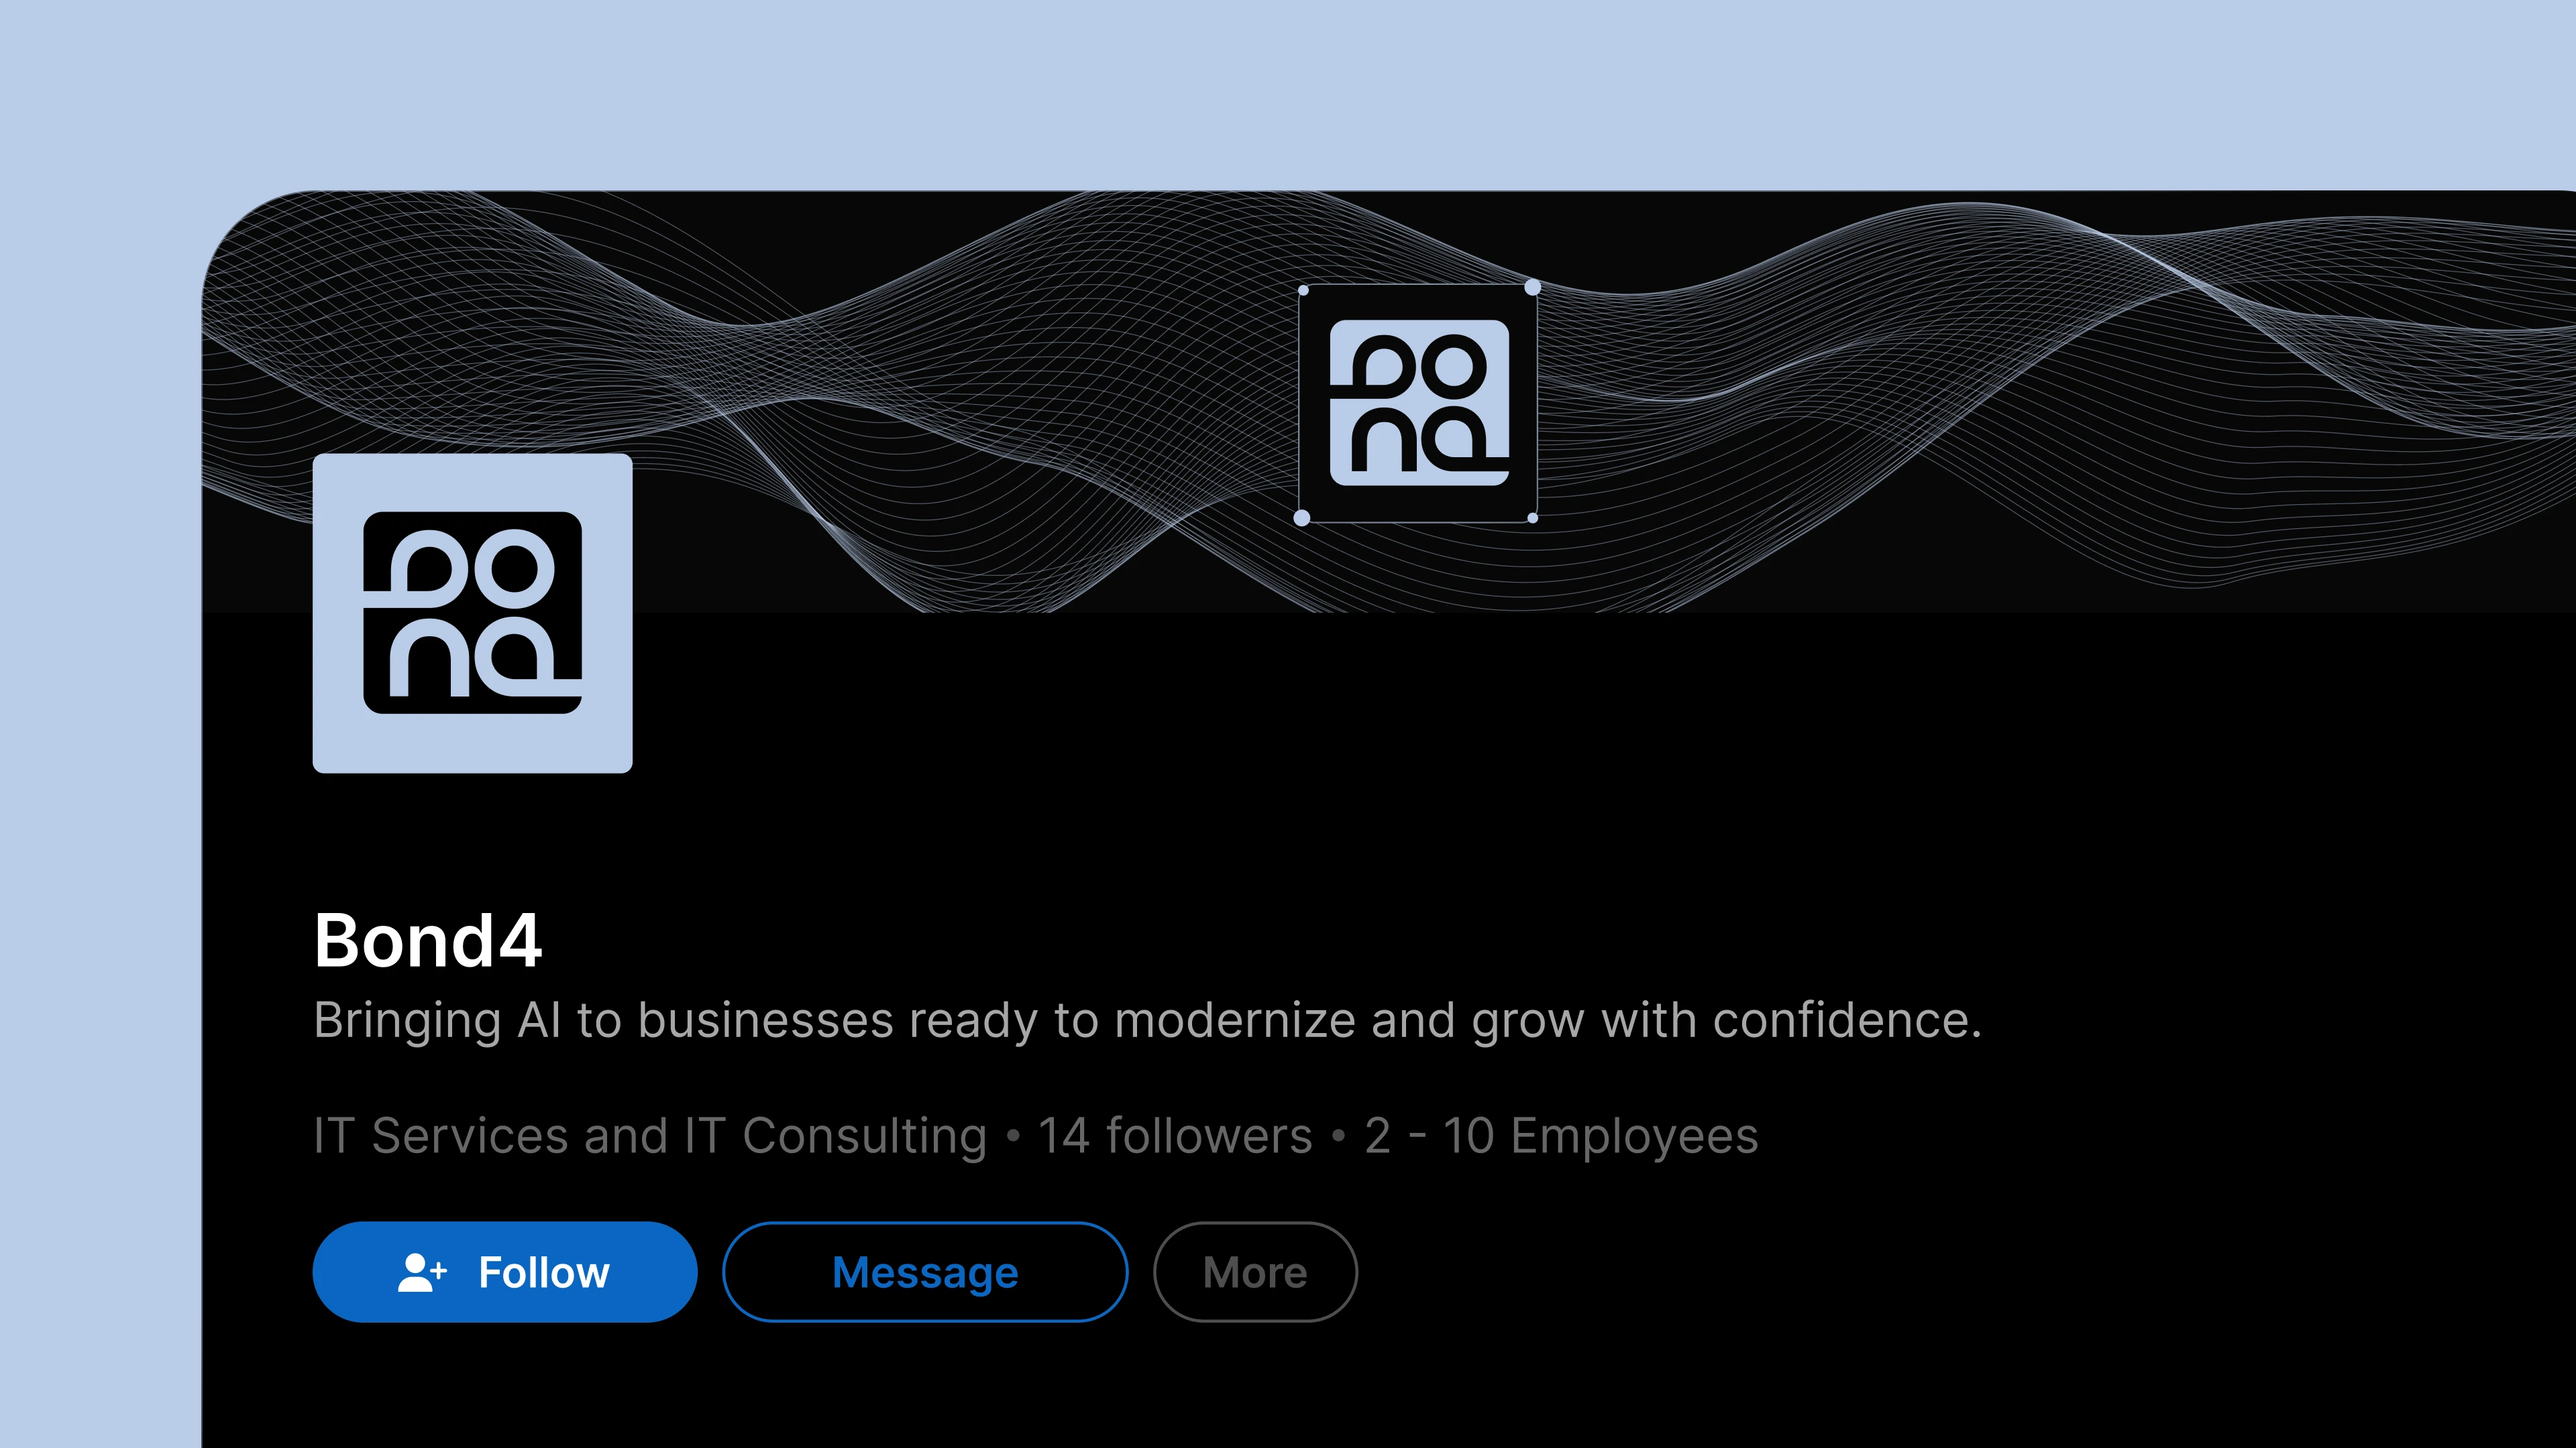Click the Bond4 company name heading
Image resolution: width=2576 pixels, height=1448 pixels.
tap(428, 941)
